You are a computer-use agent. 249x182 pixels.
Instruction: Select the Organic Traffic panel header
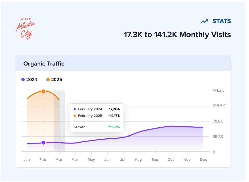point(43,64)
